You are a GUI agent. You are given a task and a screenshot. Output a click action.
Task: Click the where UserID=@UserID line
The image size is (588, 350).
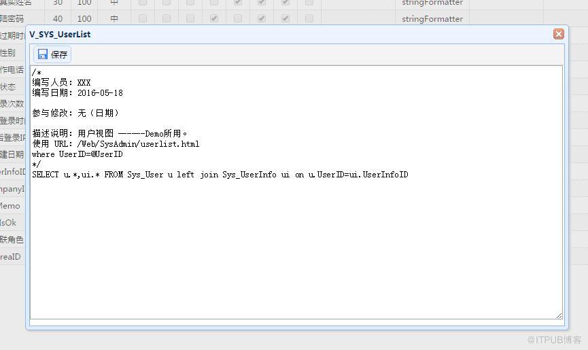(x=77, y=154)
